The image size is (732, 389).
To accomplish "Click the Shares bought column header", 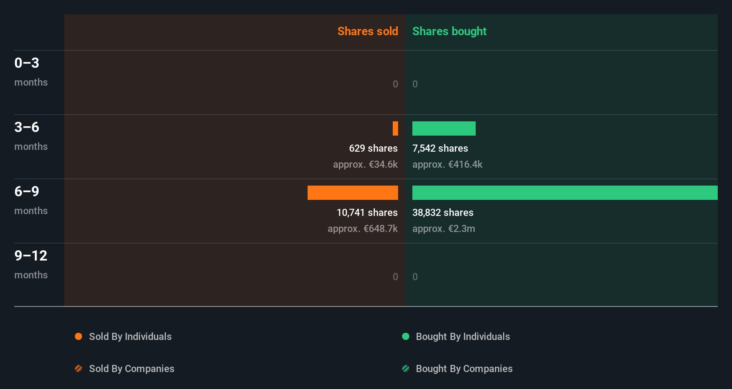I will [449, 31].
